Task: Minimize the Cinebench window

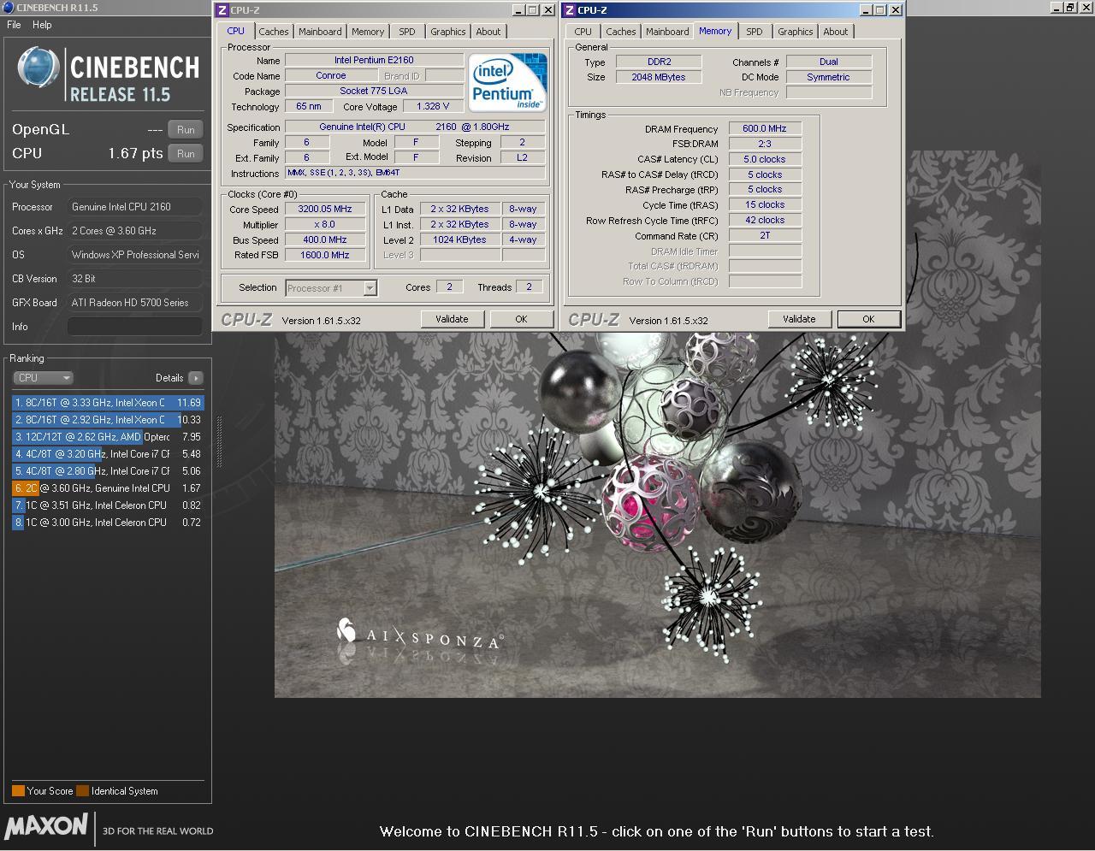Action: click(x=1057, y=7)
